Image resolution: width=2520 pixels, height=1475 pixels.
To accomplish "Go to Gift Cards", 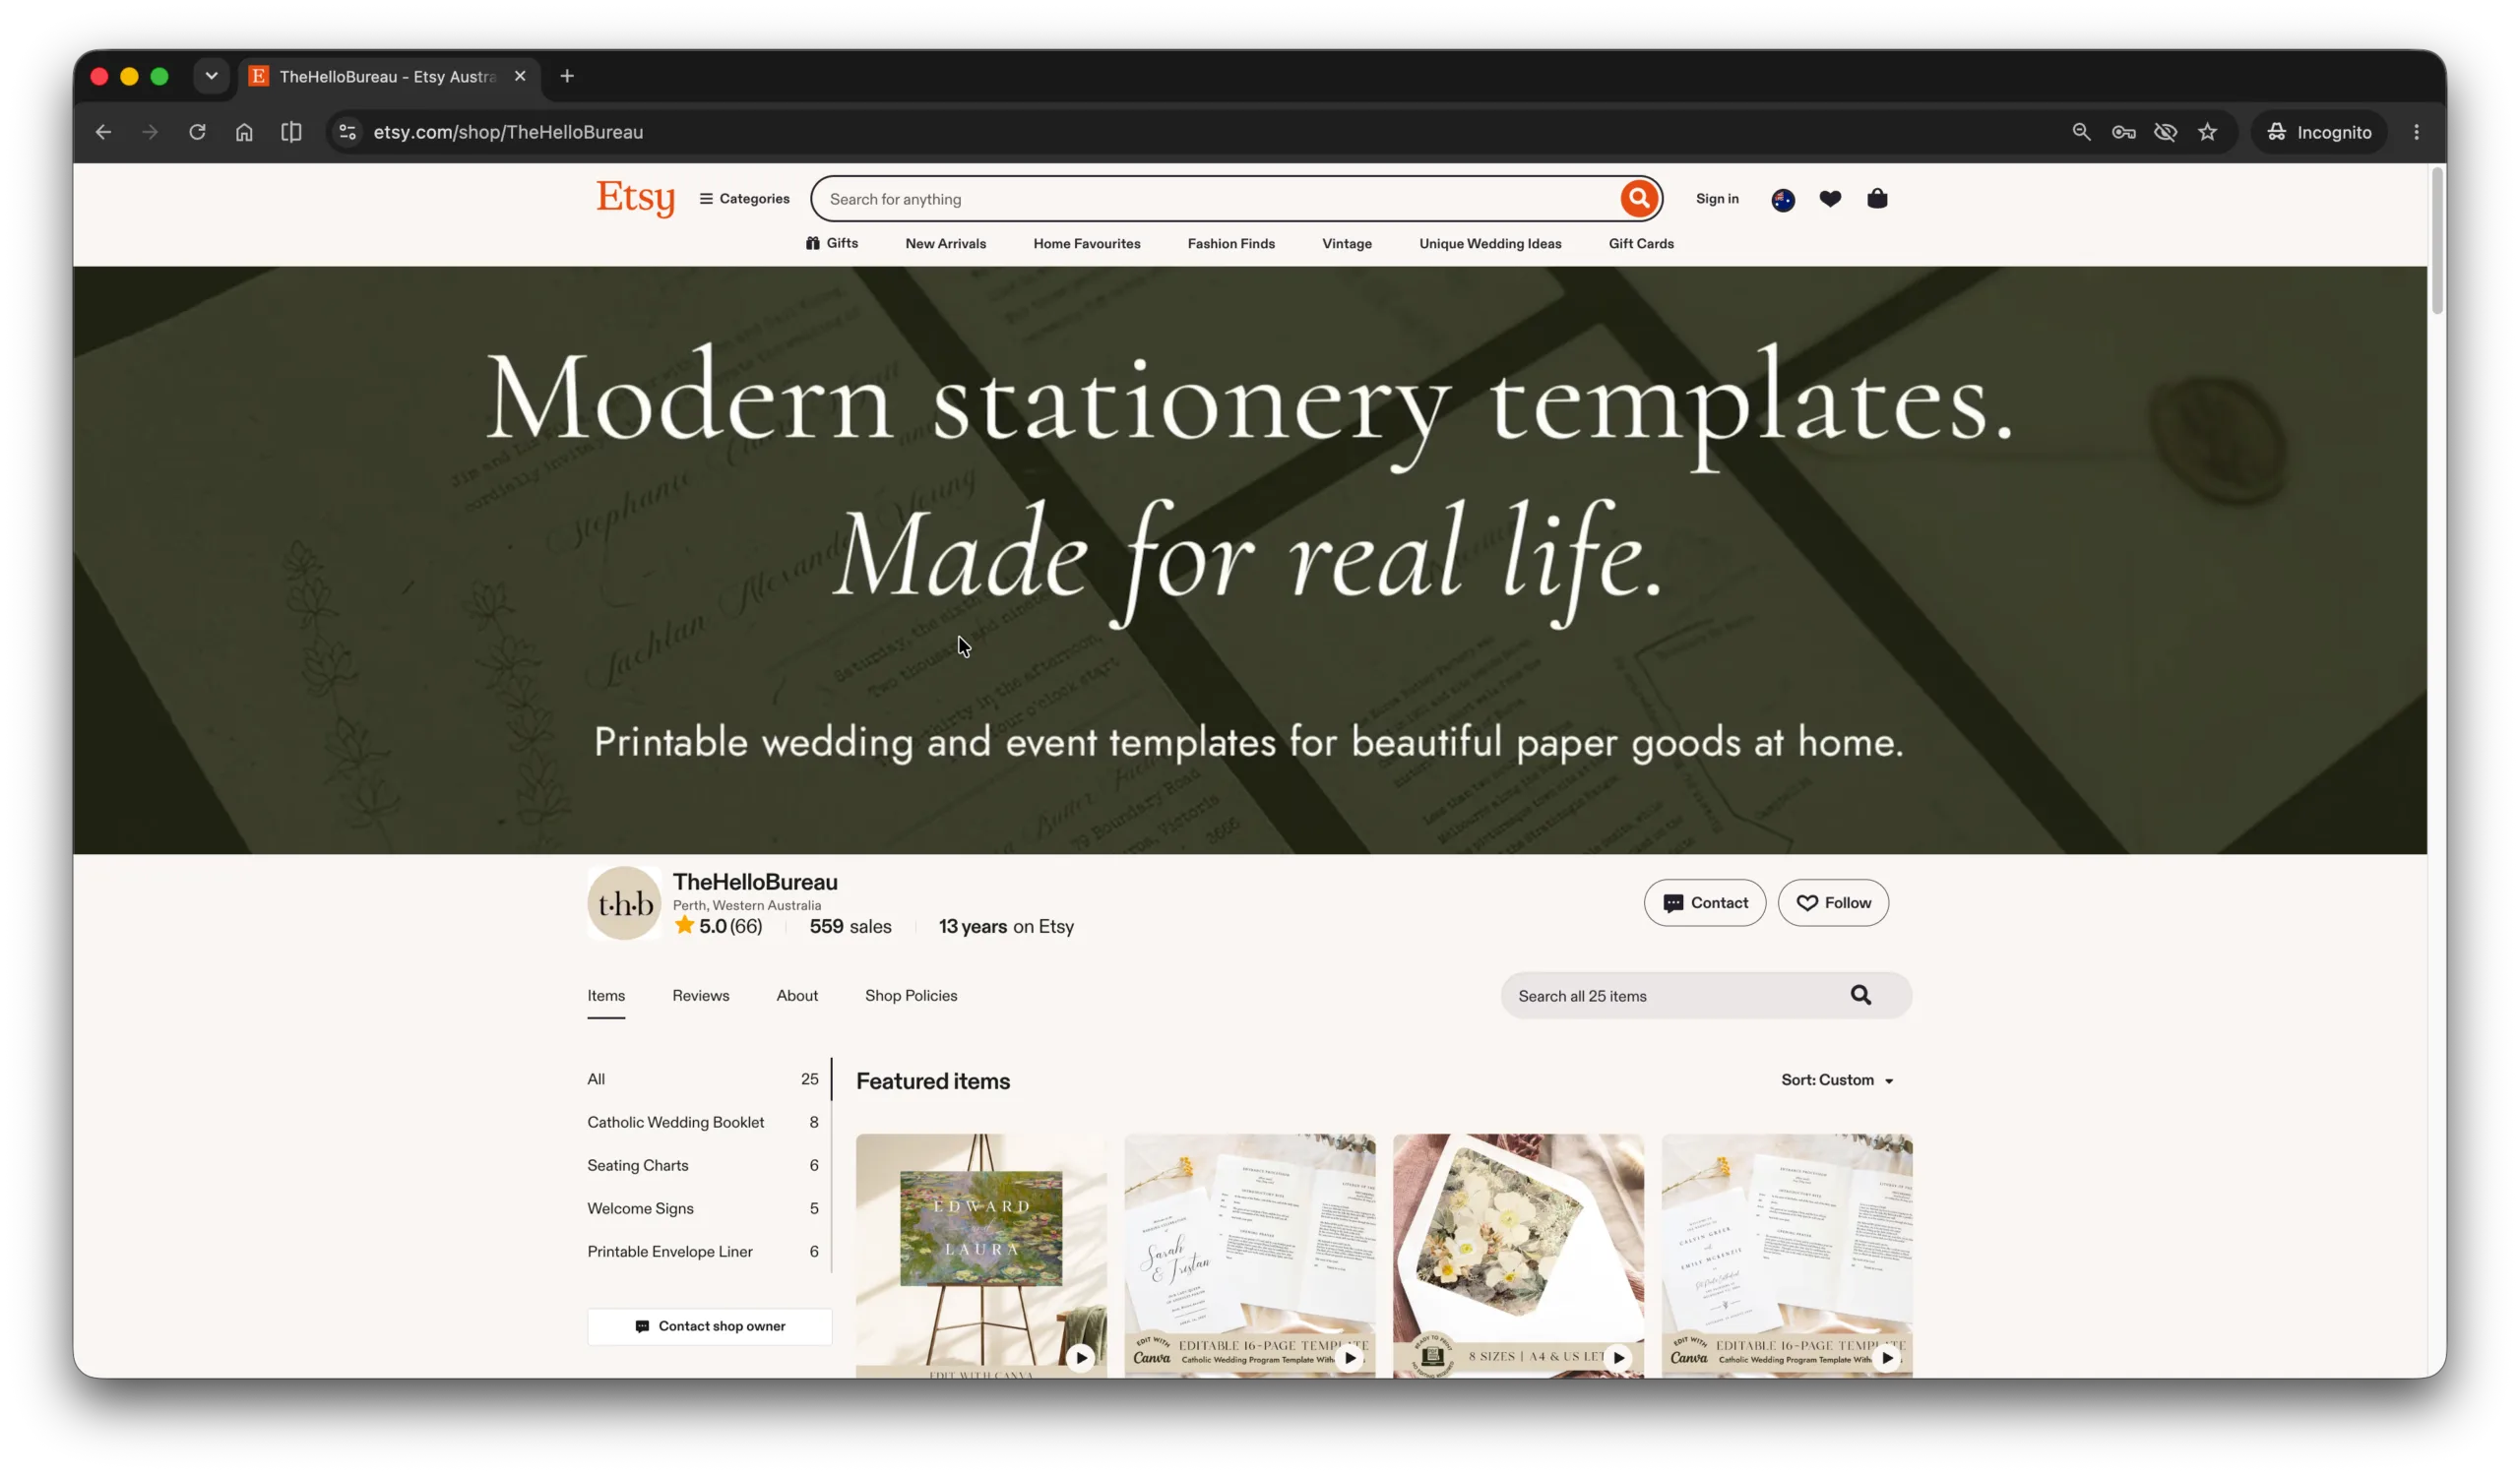I will (1641, 244).
